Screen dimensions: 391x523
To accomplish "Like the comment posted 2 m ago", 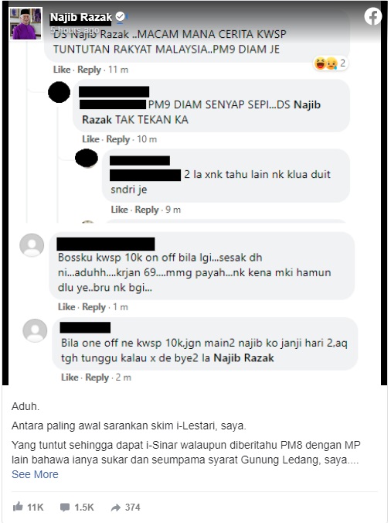I will [70, 378].
